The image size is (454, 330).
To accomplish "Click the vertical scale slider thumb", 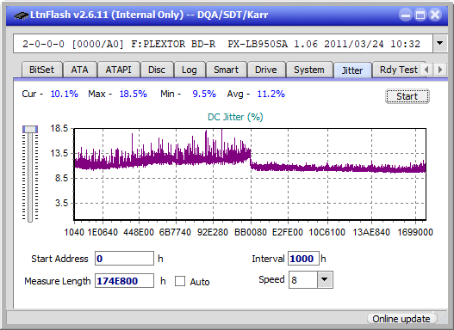I will (x=30, y=129).
